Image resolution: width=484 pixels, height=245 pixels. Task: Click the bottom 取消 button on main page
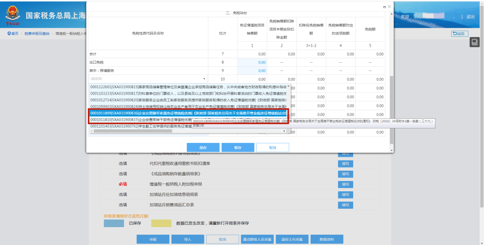coord(223,240)
